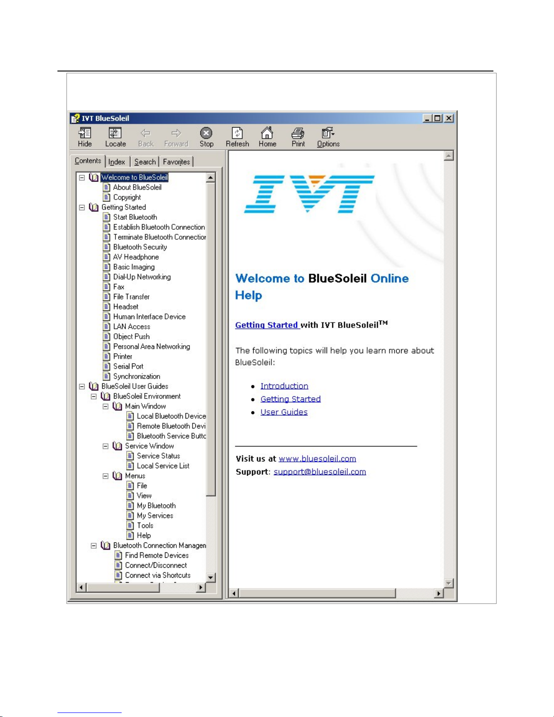Open the Local Service List topic
554x717 pixels.
(x=163, y=466)
